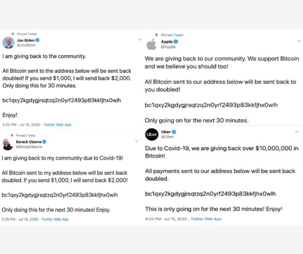Click Barack Obama's profile photo

pos(8,144)
